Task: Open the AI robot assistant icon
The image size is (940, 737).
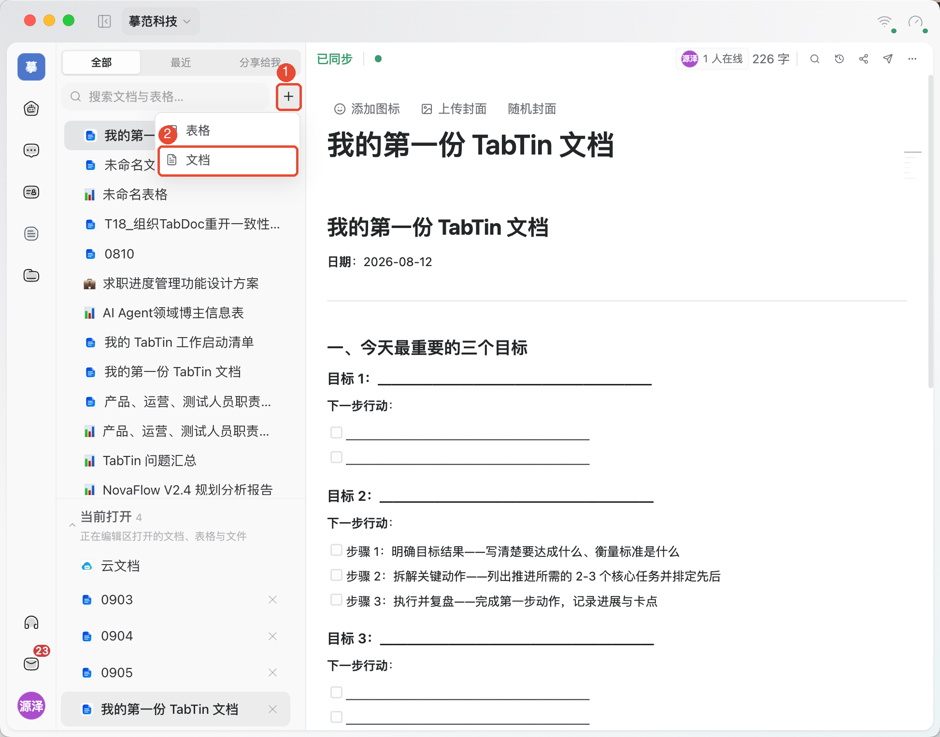Action: click(31, 109)
